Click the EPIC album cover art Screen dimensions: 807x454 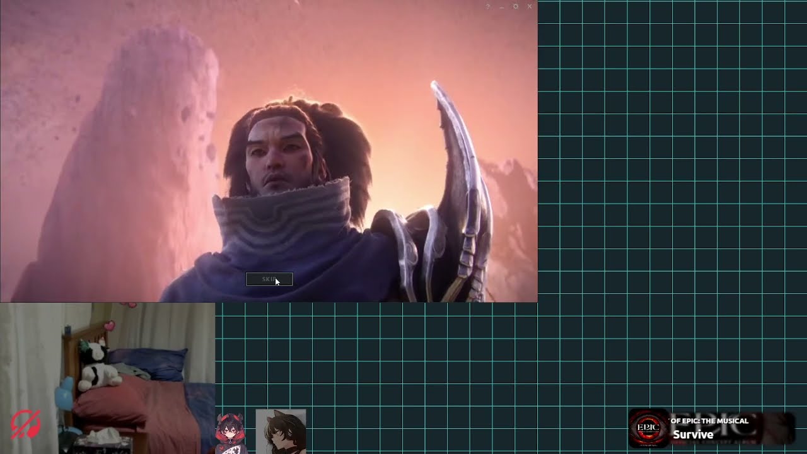[x=649, y=428]
